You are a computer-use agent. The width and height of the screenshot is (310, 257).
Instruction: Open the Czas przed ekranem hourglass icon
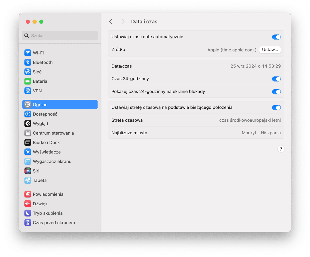[x=28, y=223]
